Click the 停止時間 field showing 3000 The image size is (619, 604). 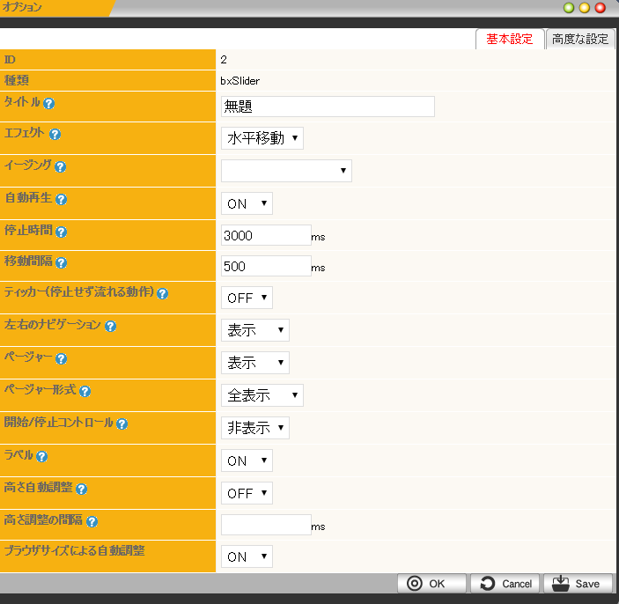(x=266, y=235)
